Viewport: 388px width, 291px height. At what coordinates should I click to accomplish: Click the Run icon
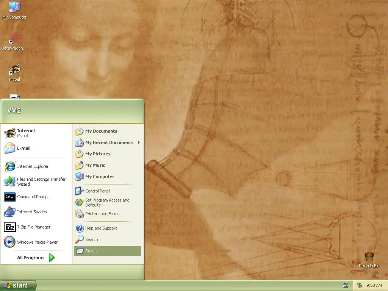point(80,251)
